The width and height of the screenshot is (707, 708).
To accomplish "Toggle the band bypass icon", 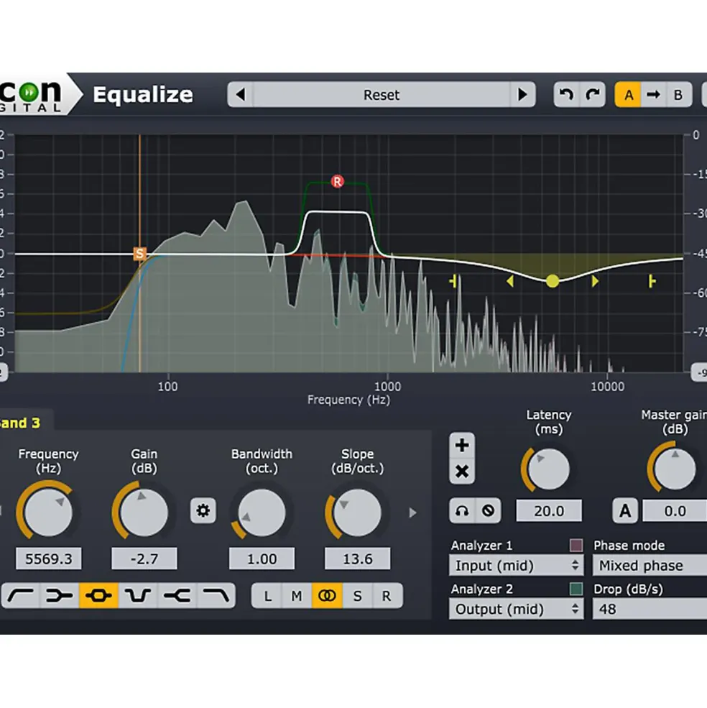I will tap(488, 510).
